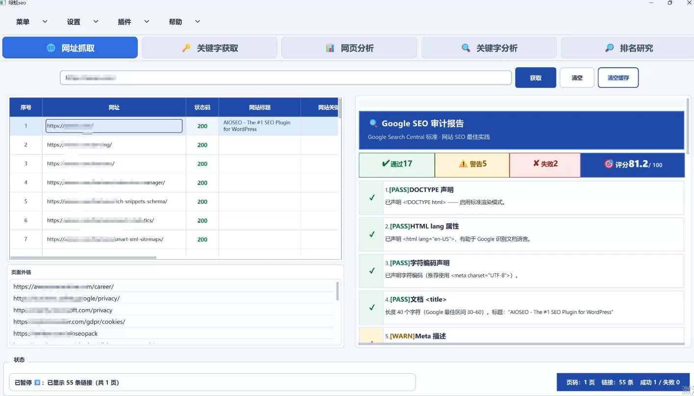Expand the chevron next to 设置
The image size is (694, 396).
96,22
